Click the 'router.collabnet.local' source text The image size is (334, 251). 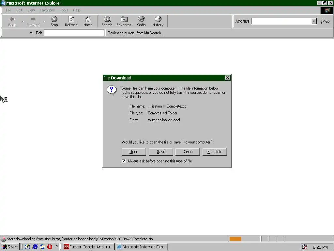pos(164,120)
